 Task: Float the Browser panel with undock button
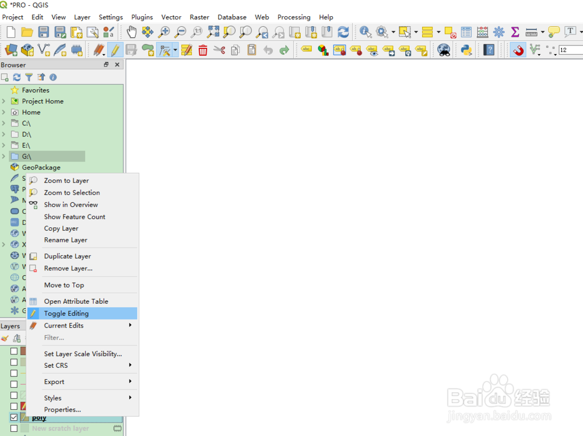[x=106, y=65]
